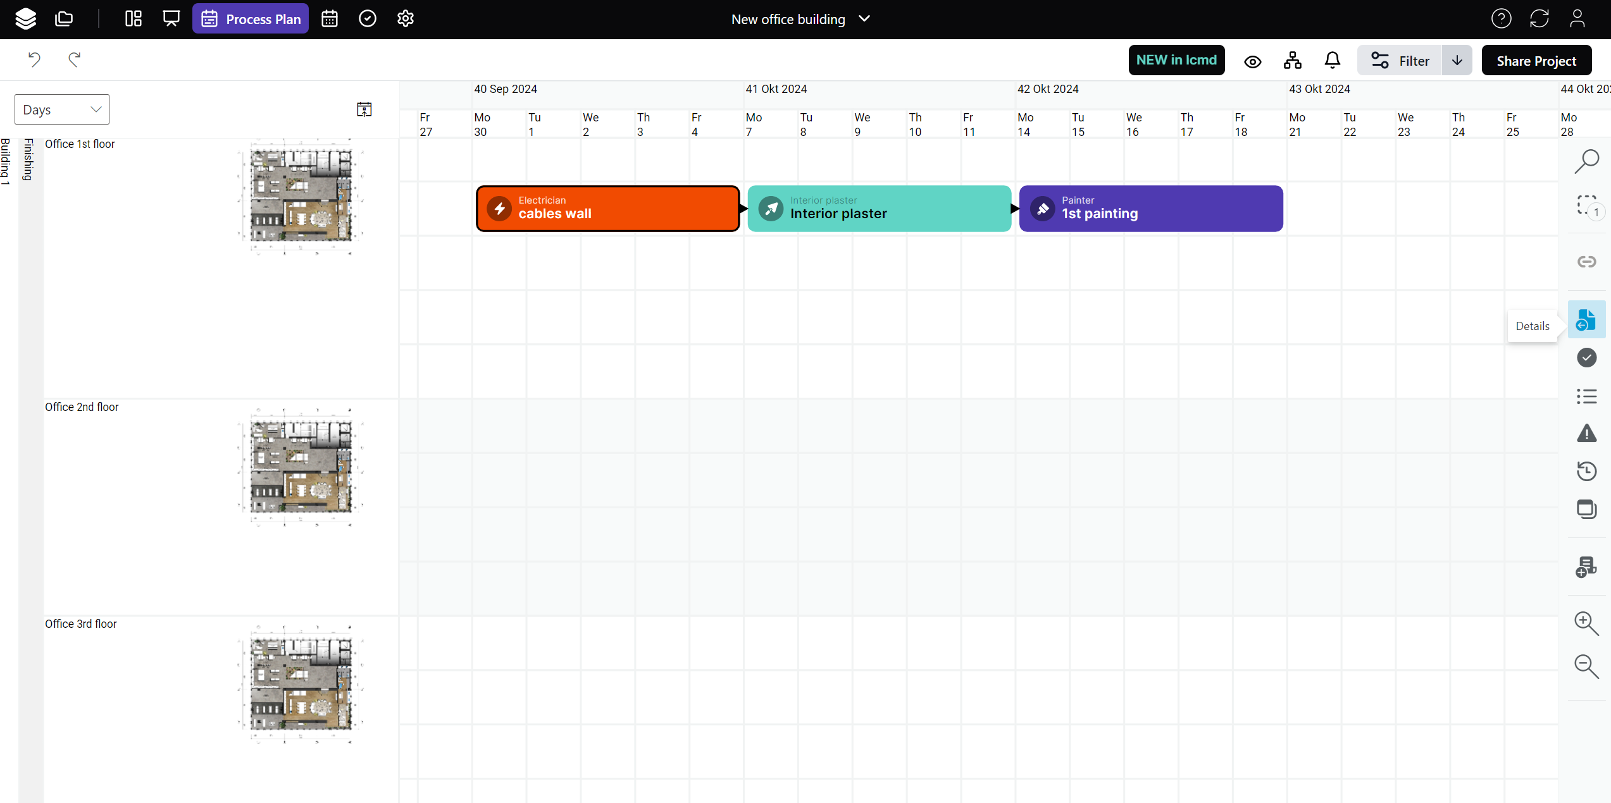Open the warning triangle panel
This screenshot has height=803, width=1611.
(1586, 434)
